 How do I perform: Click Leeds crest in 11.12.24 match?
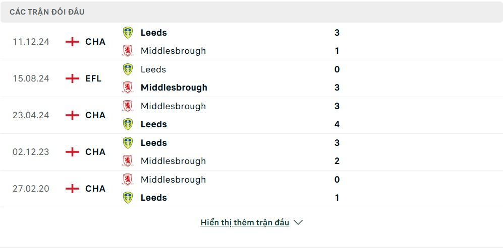pyautogui.click(x=128, y=33)
